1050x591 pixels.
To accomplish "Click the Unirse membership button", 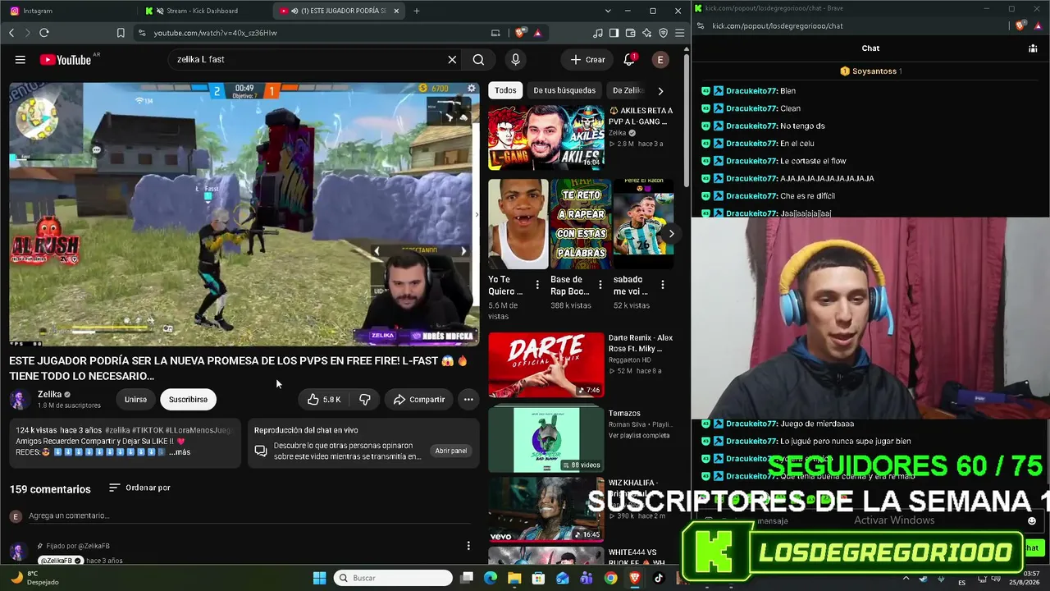I will pyautogui.click(x=135, y=399).
